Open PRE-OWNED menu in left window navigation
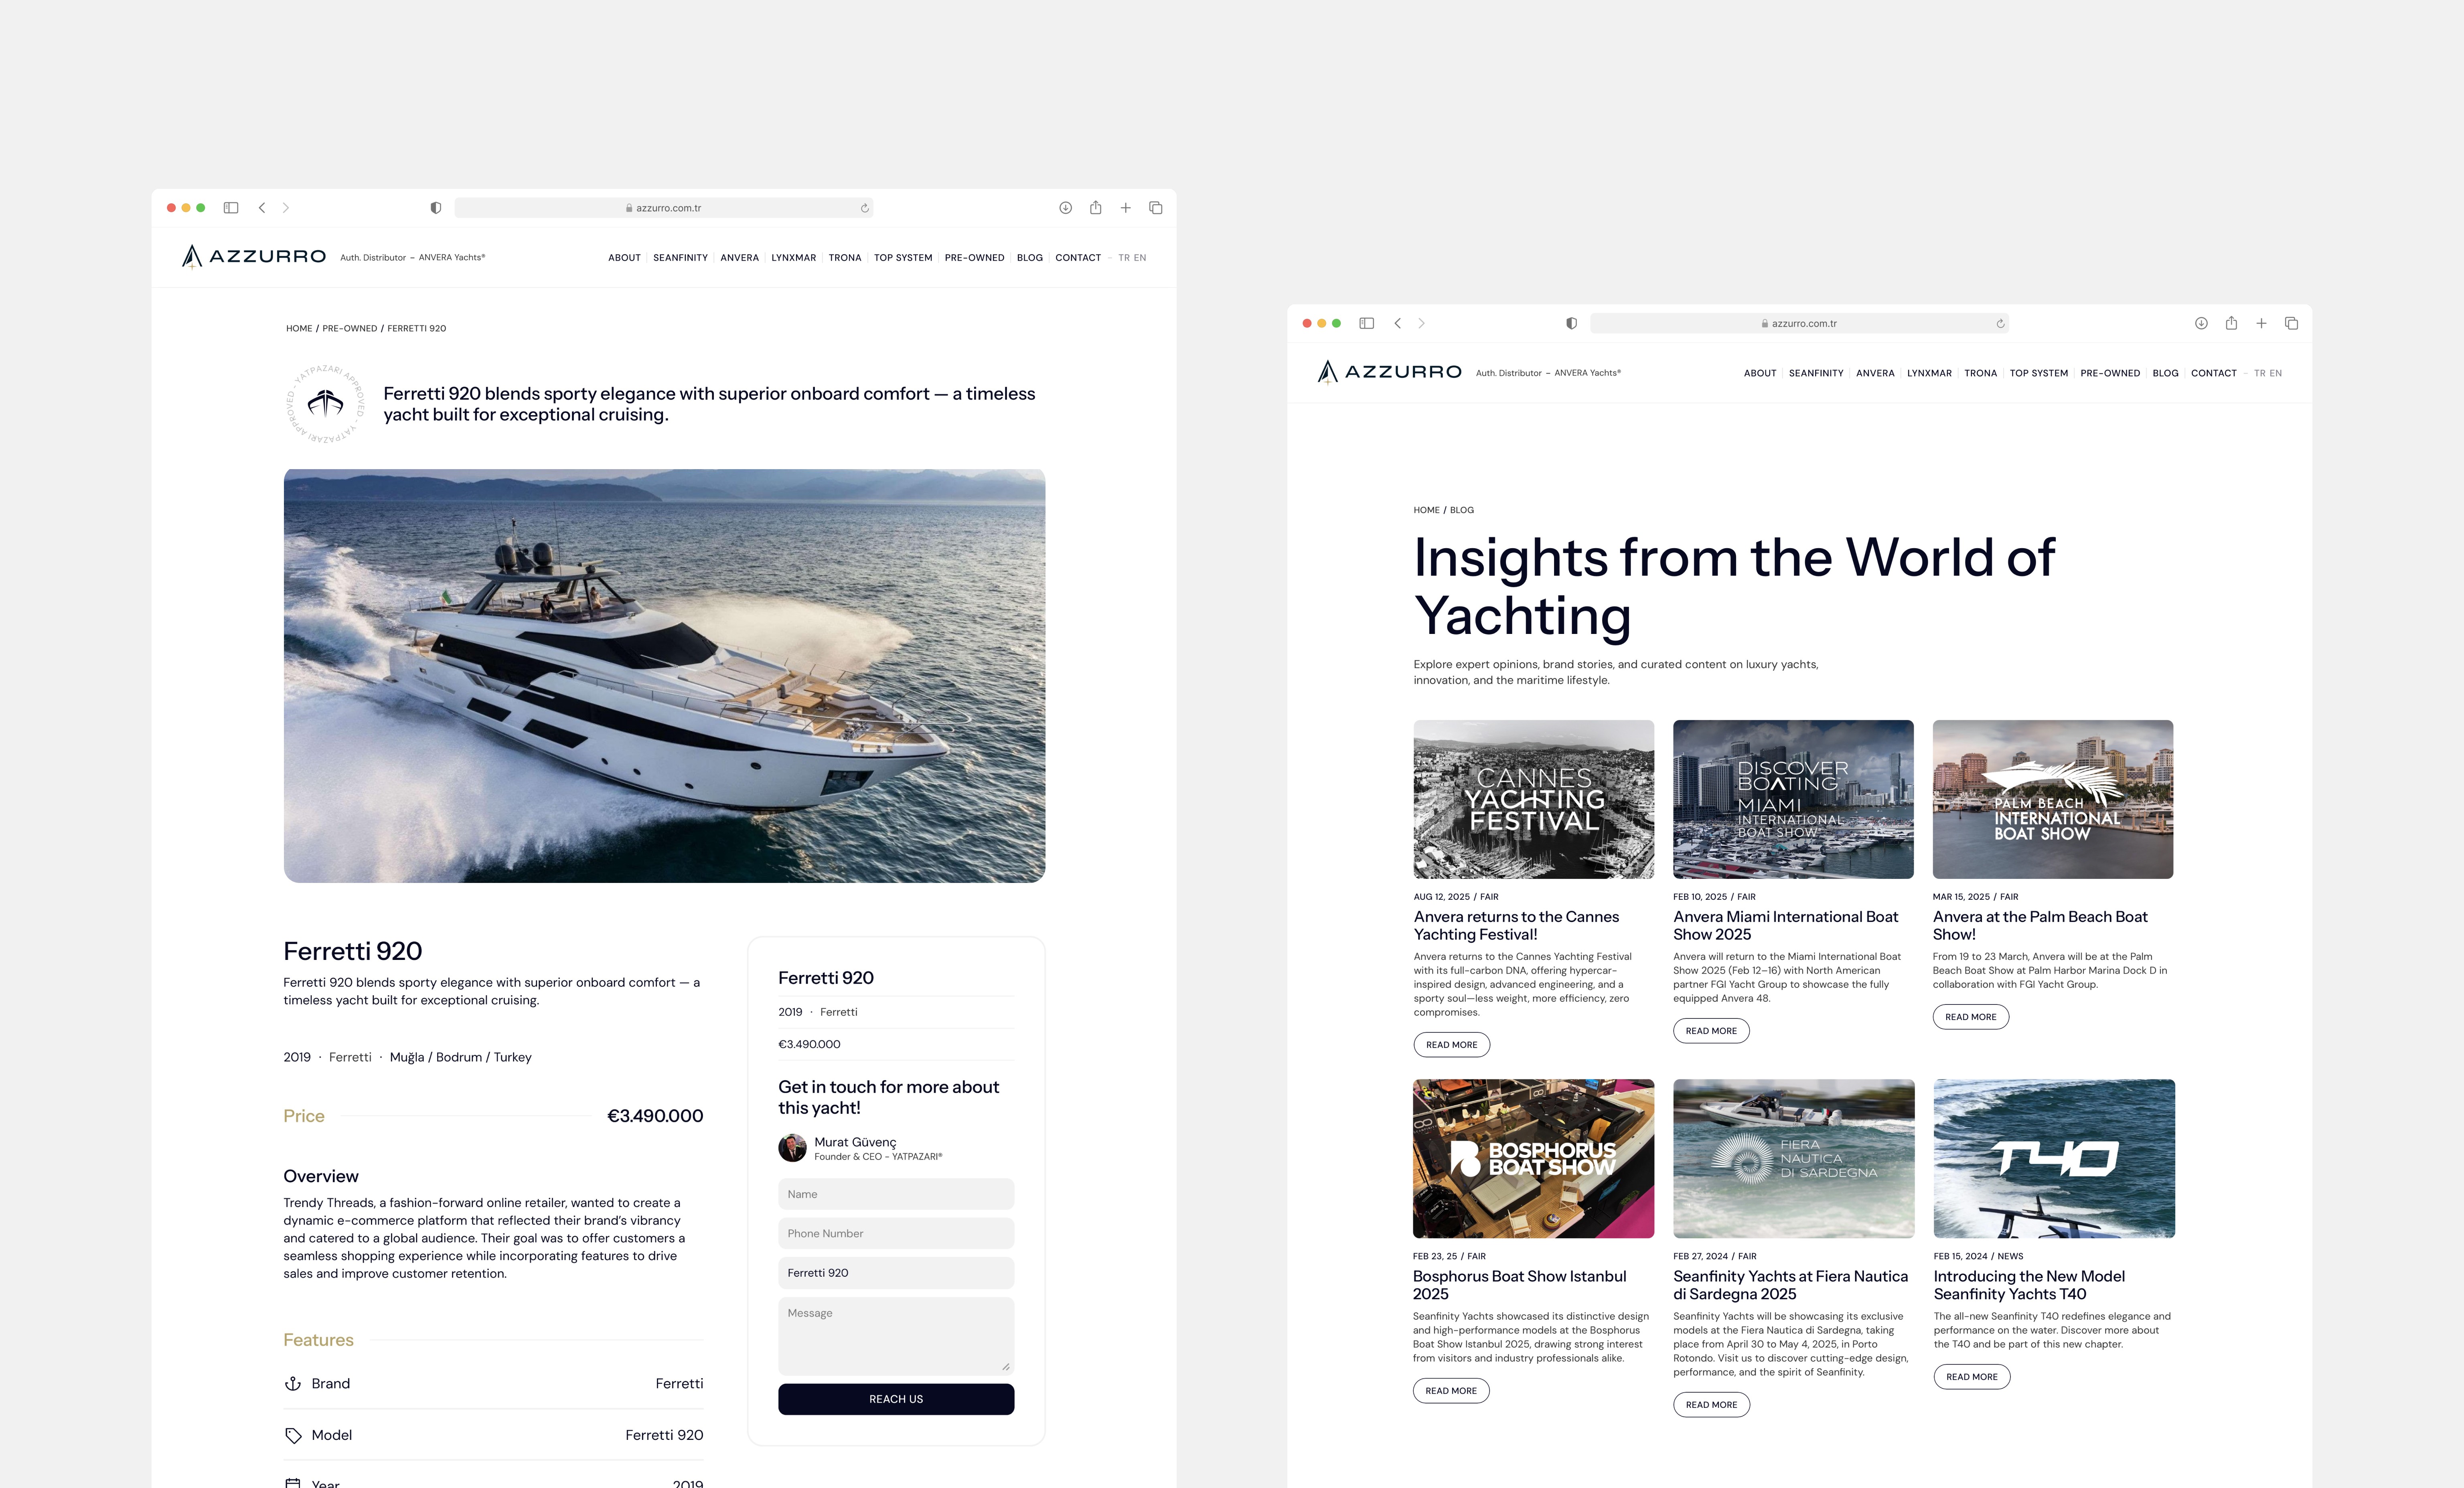 tap(974, 258)
